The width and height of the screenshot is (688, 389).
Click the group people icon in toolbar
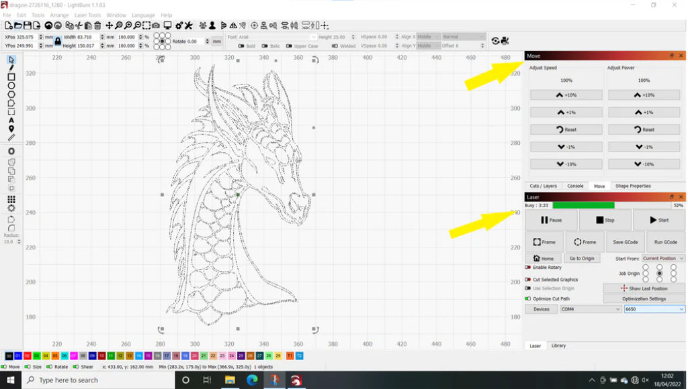coord(203,26)
